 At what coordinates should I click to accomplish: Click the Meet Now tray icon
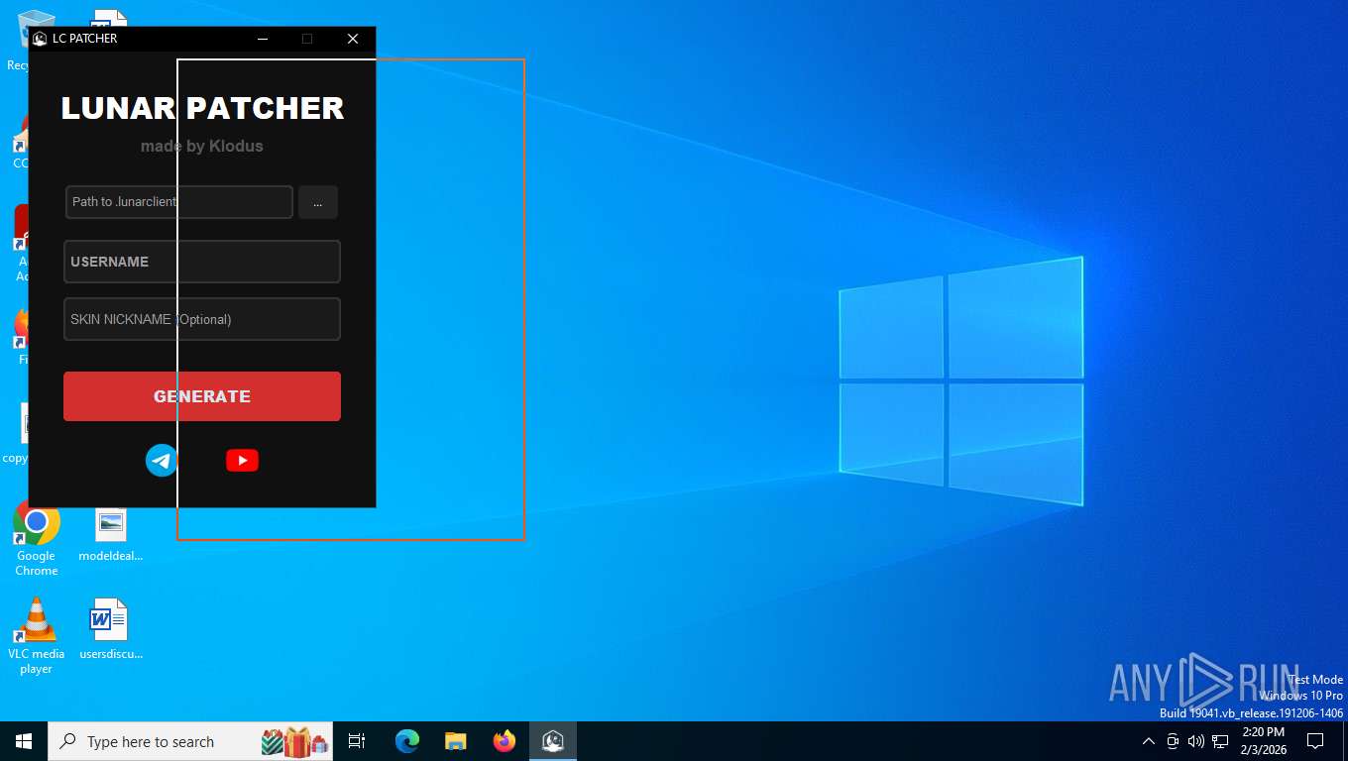(x=1173, y=741)
